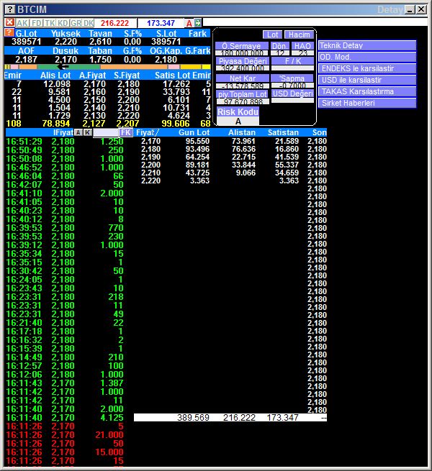
Task: Click the Fiyat column header
Action: (x=146, y=132)
